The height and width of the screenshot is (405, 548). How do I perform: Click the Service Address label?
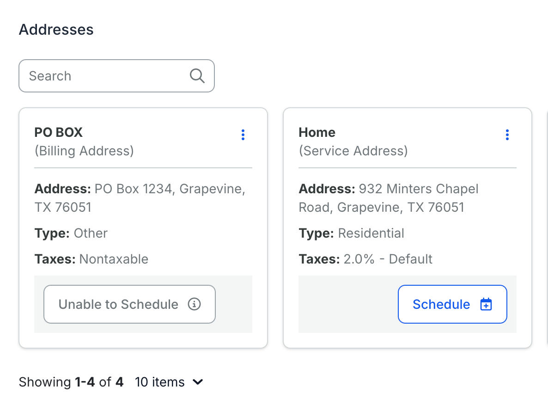[353, 151]
